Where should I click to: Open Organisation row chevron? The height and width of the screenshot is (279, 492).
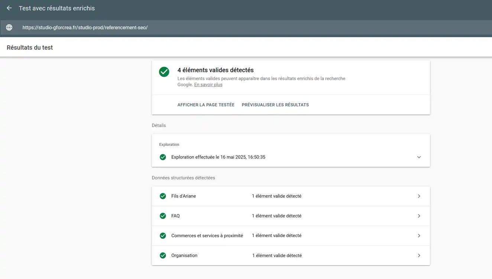click(x=419, y=256)
